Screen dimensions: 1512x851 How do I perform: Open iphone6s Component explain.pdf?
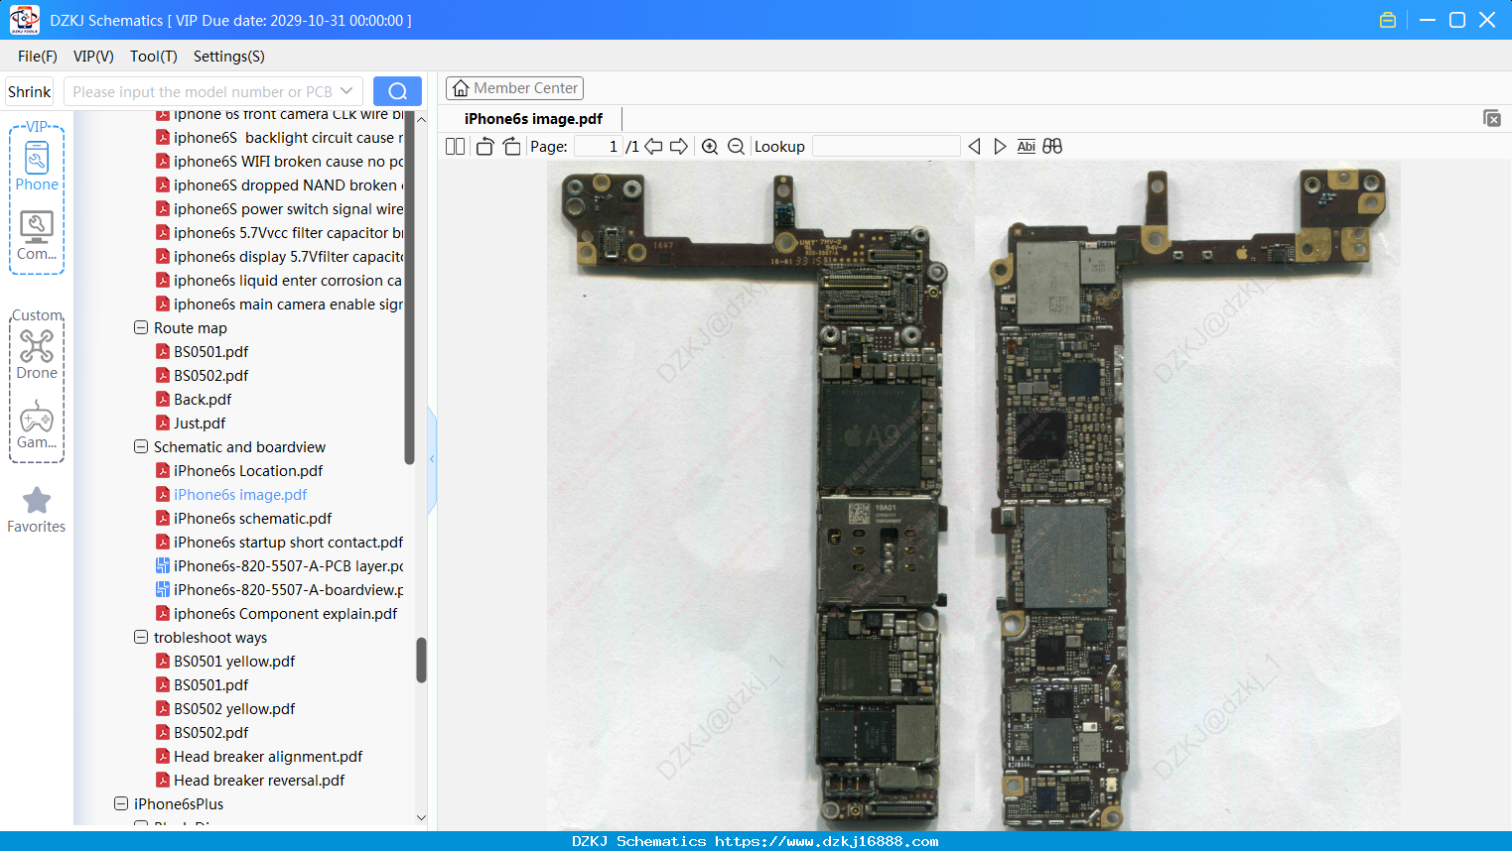tap(276, 614)
